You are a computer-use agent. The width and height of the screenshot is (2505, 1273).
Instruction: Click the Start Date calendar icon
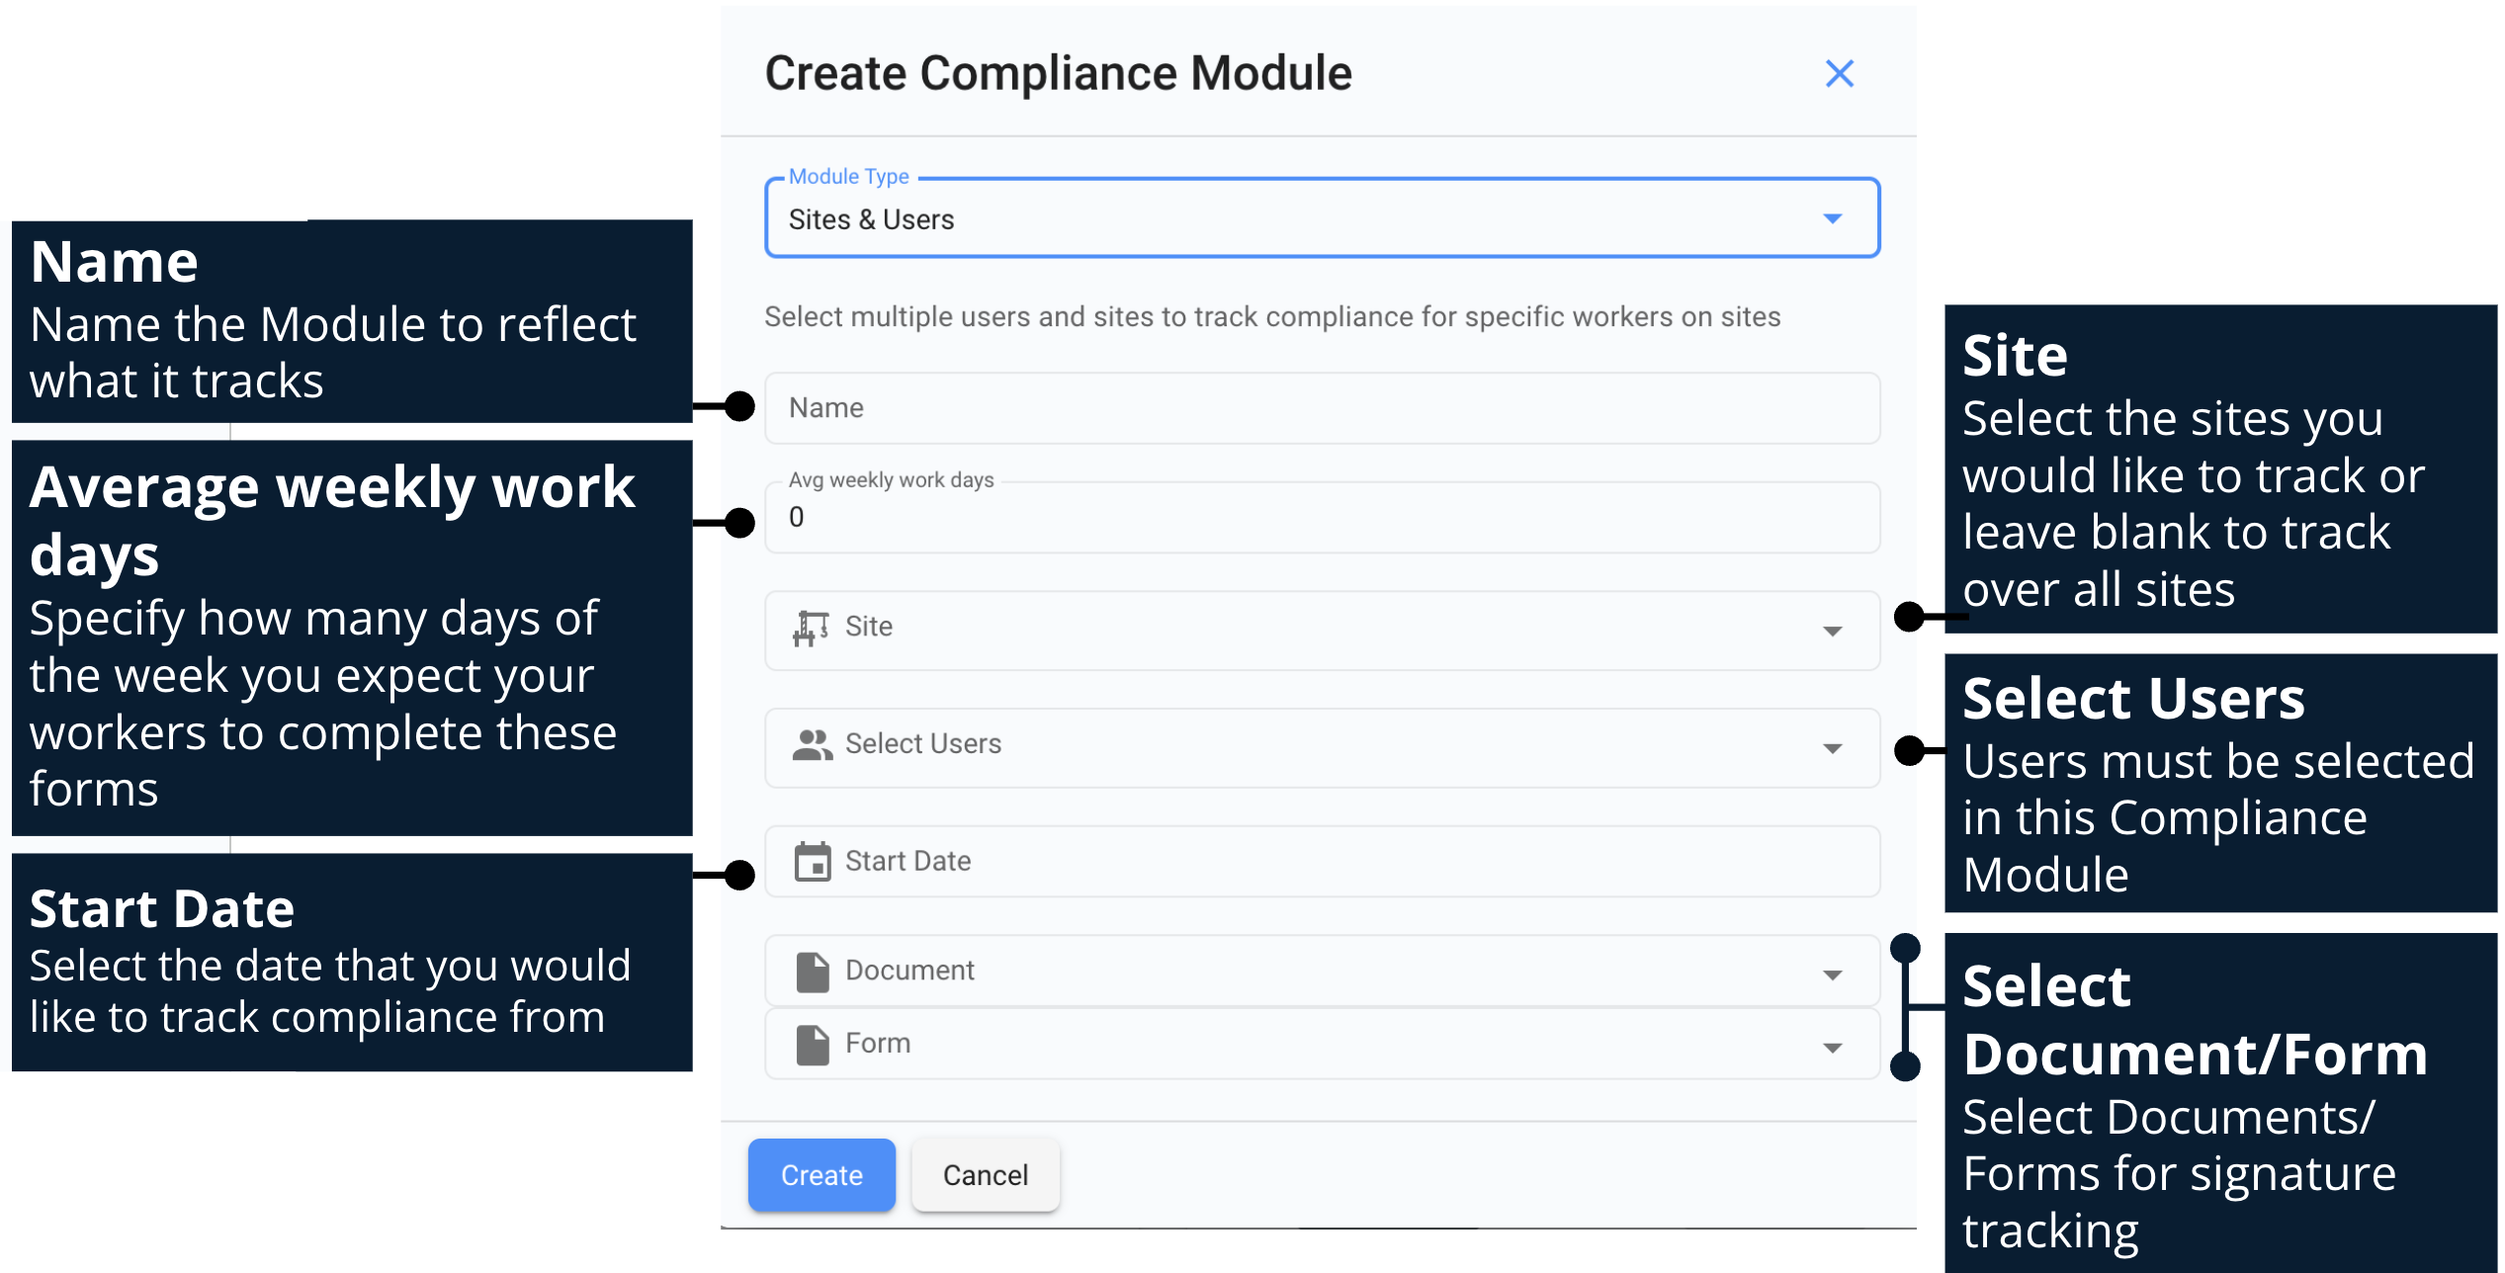point(813,862)
